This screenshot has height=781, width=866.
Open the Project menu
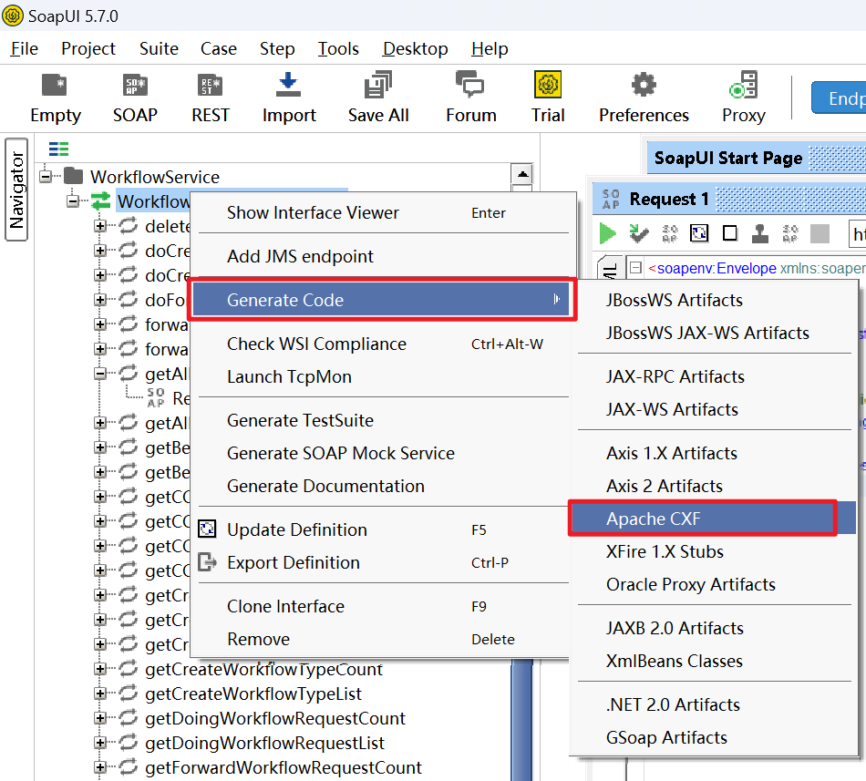click(x=88, y=48)
